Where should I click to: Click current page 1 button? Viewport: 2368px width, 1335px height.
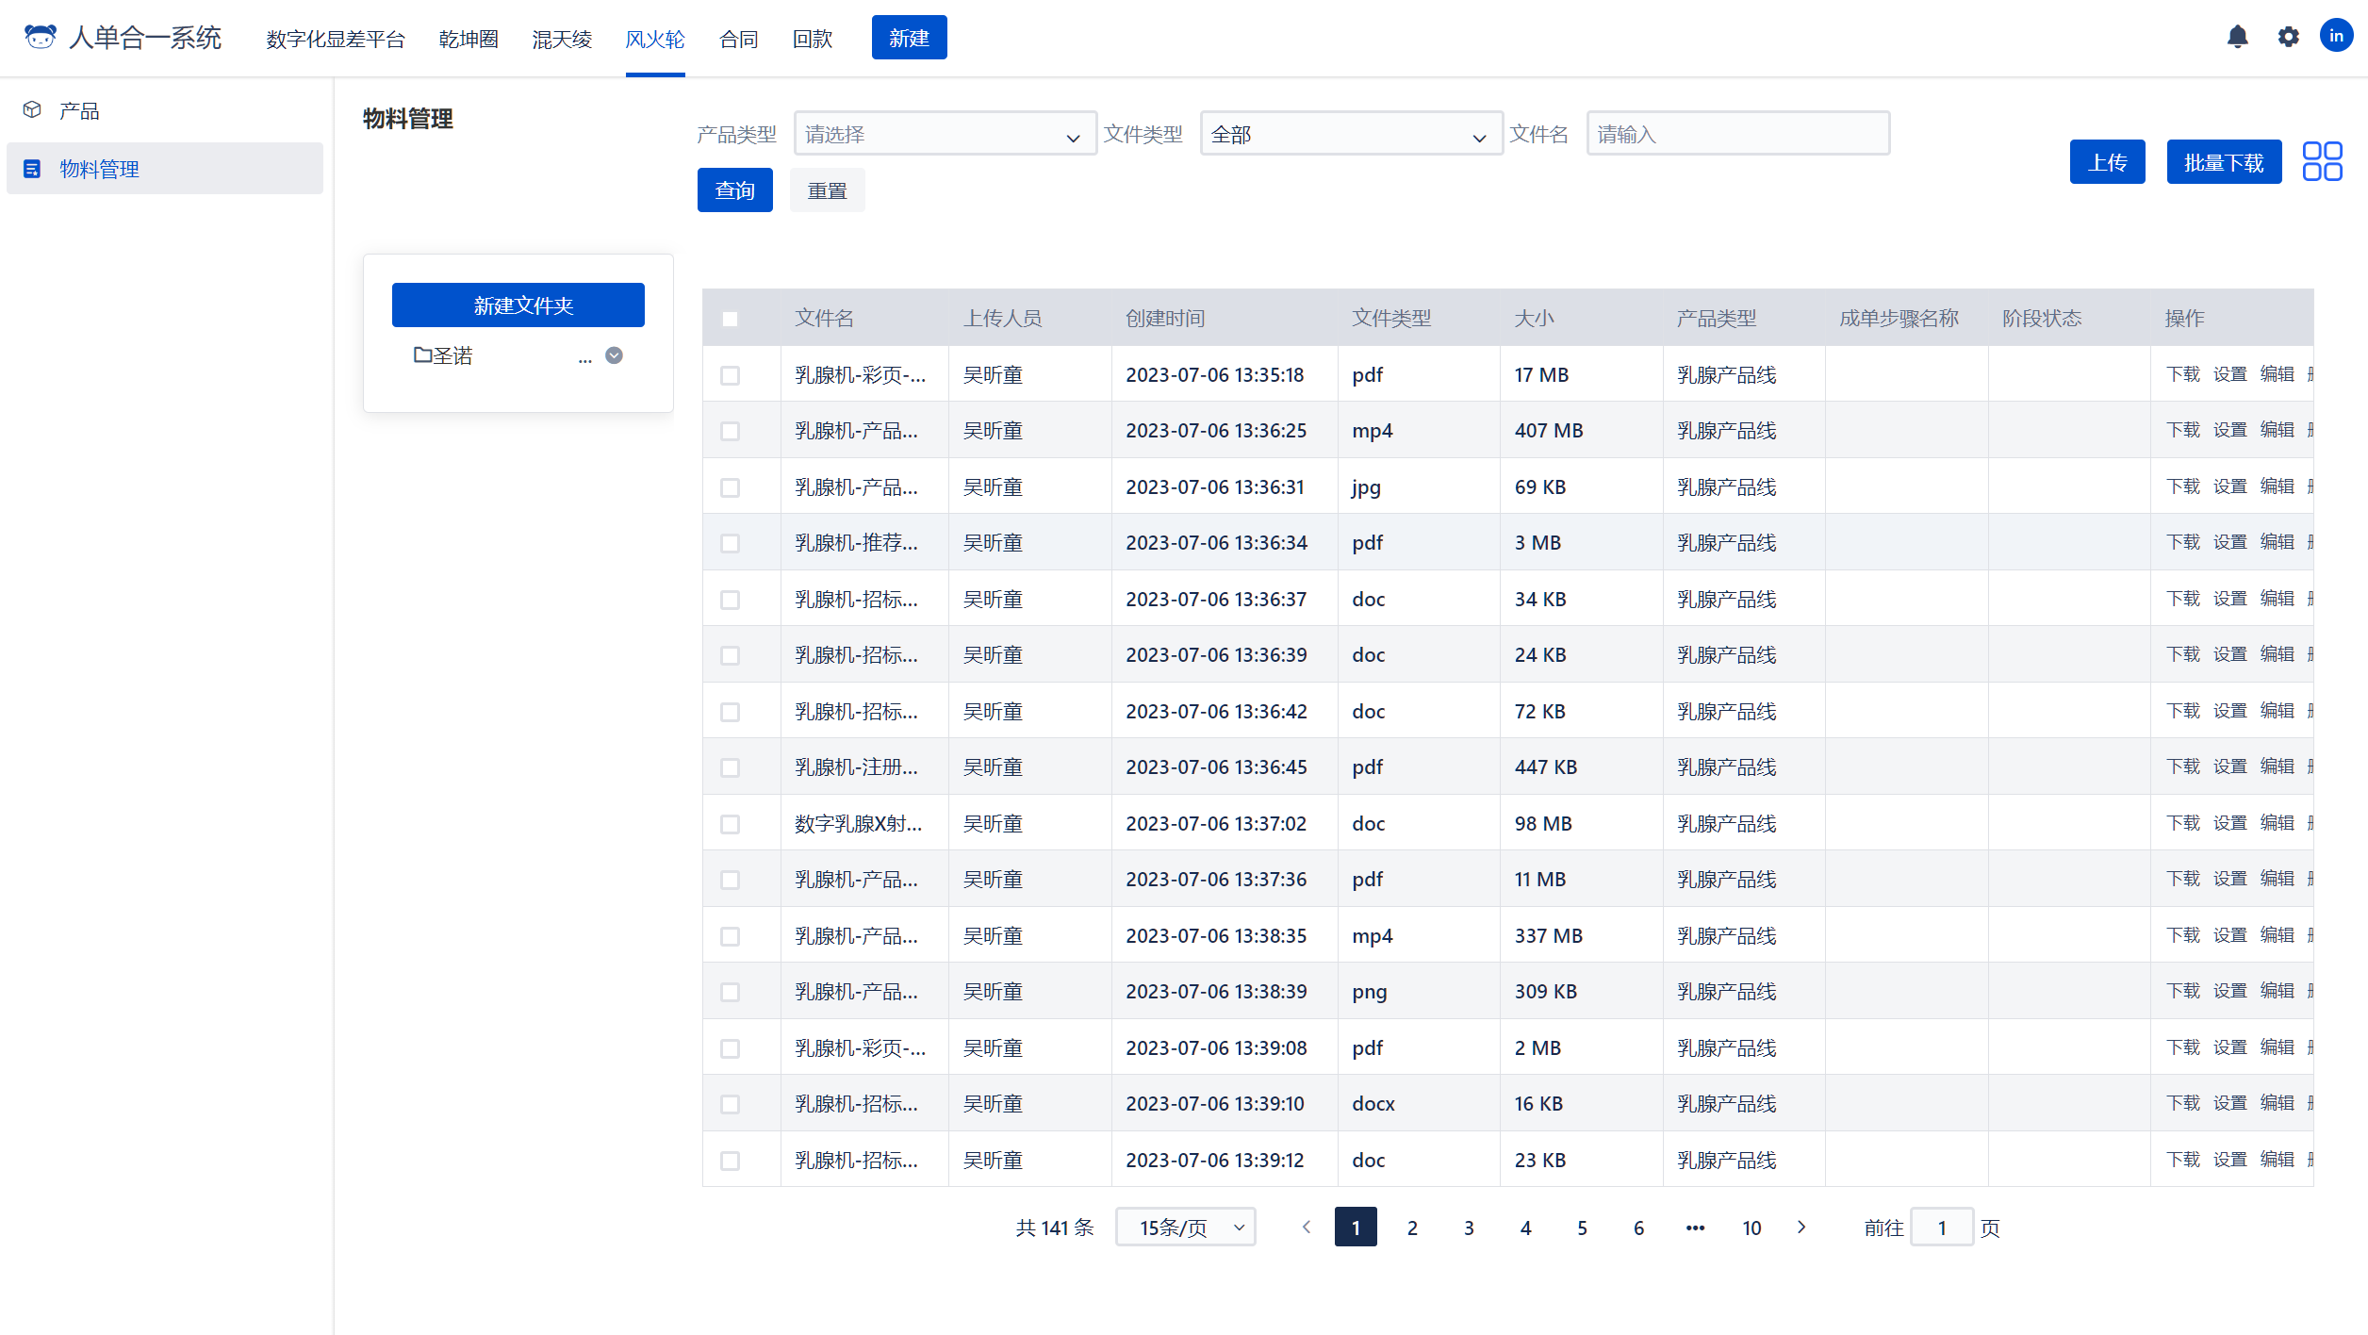(x=1356, y=1228)
